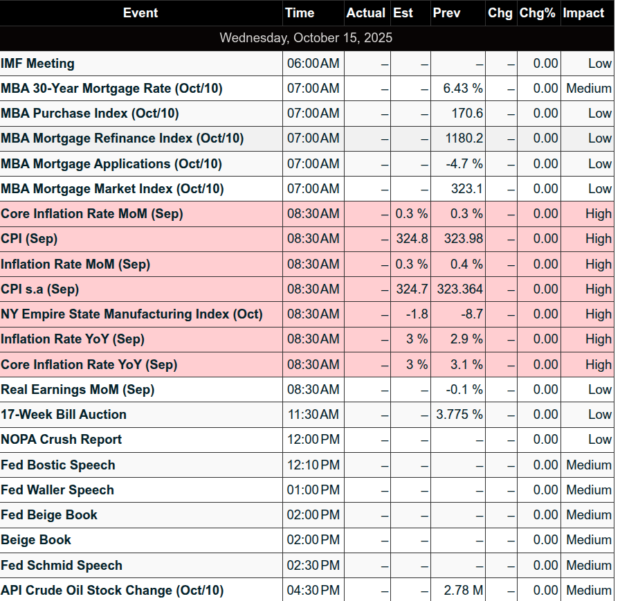620x601 pixels.
Task: Open Real Earnings MoM event
Action: (x=77, y=390)
